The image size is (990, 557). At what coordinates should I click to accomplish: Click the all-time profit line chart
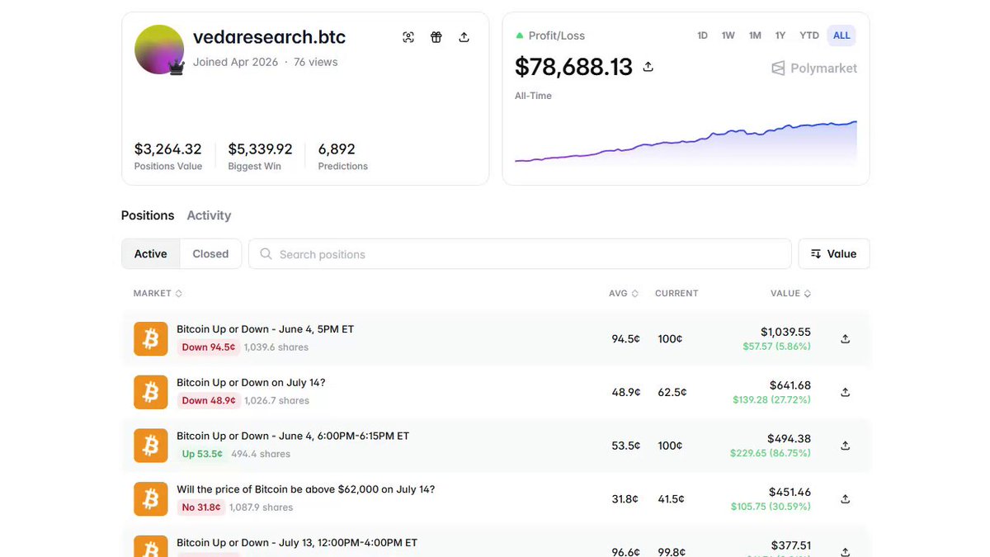686,143
